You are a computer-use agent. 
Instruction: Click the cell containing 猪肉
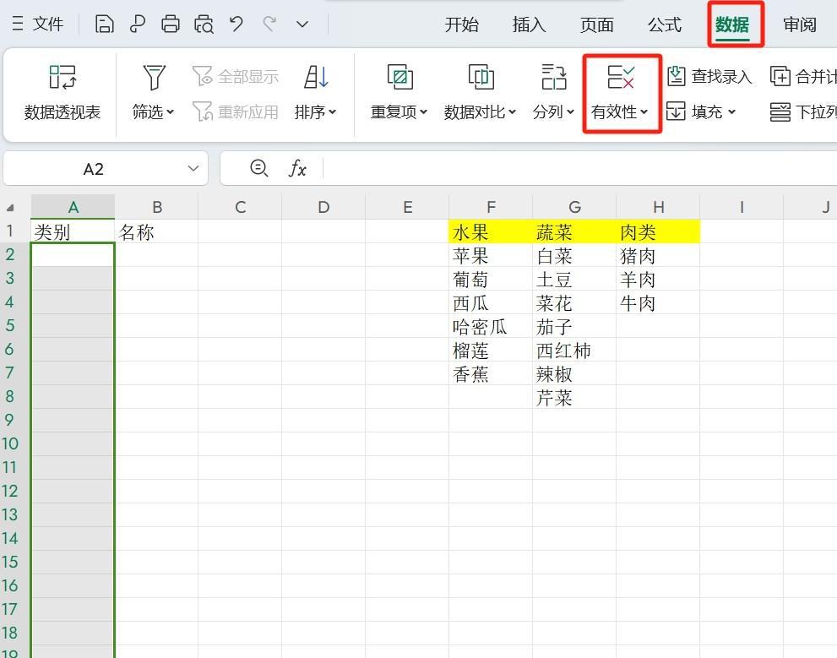pos(658,255)
